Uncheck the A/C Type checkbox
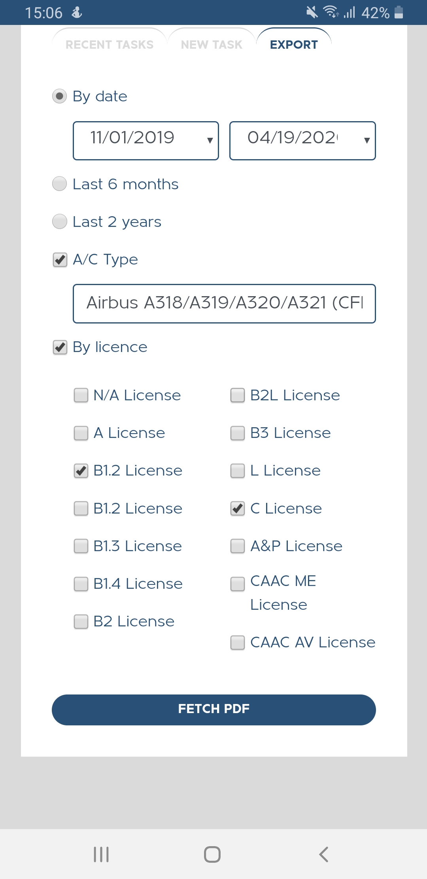The image size is (427, 879). coord(60,260)
